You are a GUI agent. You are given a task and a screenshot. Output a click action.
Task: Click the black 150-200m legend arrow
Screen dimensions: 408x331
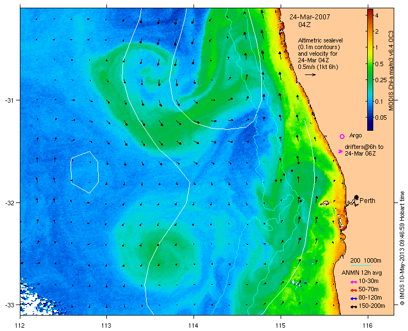pos(353,307)
